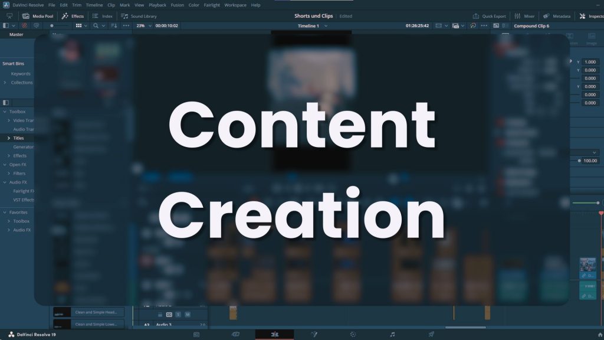604x340 pixels.
Task: Open the Media Pool panel
Action: (x=37, y=16)
